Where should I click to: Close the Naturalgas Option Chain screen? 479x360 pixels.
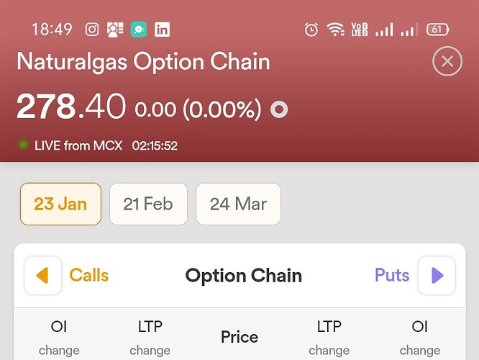point(447,61)
